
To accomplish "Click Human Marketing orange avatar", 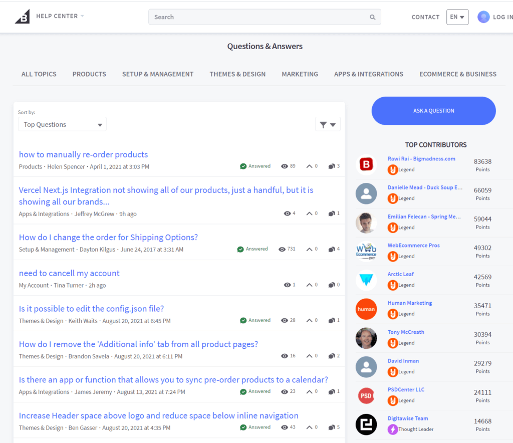I will 366,309.
